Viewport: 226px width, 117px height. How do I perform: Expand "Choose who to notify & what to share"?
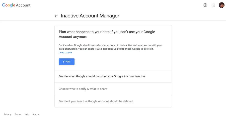tap(83, 89)
